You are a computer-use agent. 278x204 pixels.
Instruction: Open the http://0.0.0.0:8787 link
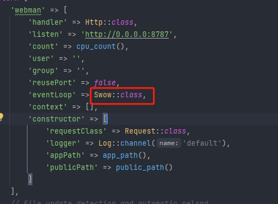click(127, 34)
